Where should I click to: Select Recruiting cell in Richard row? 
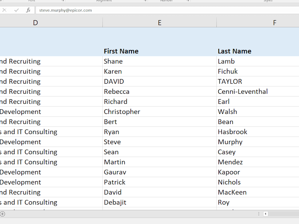coord(51,102)
